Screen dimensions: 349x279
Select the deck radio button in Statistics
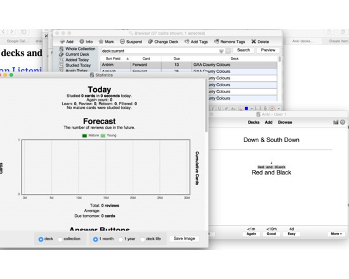tap(41, 239)
